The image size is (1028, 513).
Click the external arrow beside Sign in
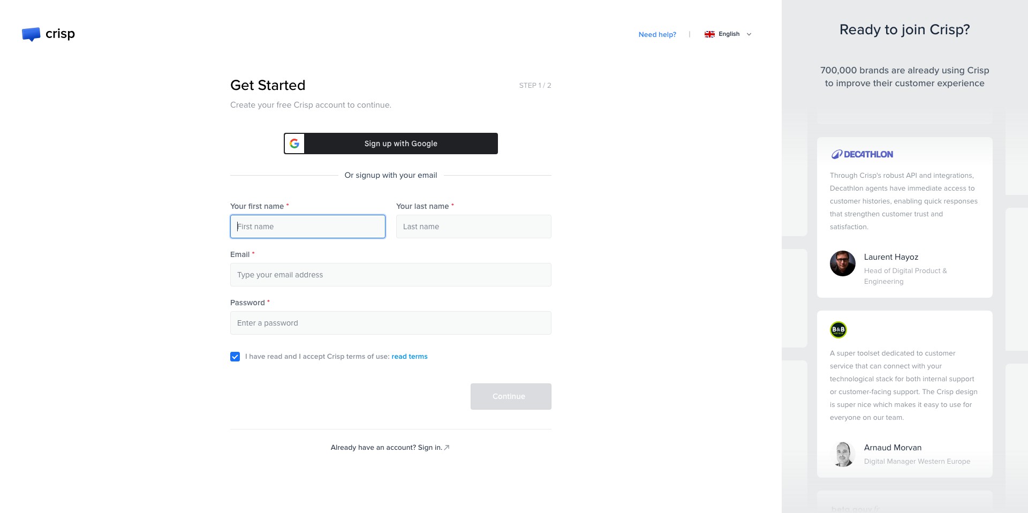[x=447, y=448]
